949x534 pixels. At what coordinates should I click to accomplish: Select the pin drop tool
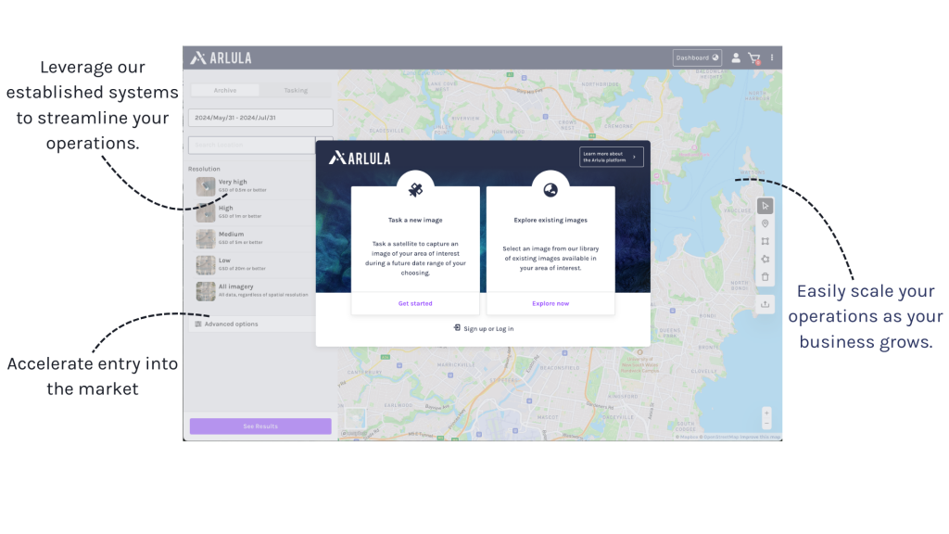tap(765, 222)
